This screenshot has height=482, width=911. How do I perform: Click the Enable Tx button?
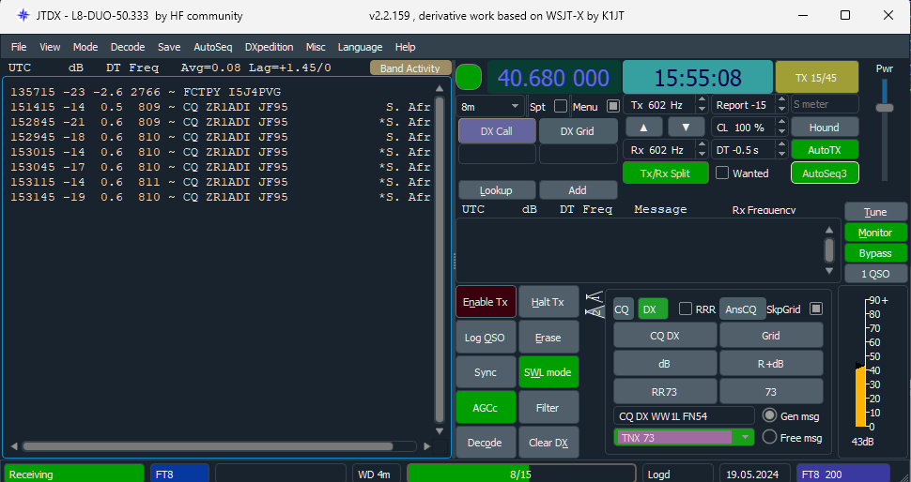(x=486, y=302)
